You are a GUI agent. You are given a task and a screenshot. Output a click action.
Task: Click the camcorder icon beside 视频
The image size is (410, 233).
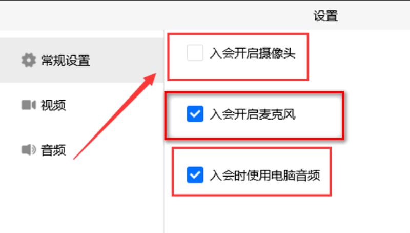(x=29, y=105)
